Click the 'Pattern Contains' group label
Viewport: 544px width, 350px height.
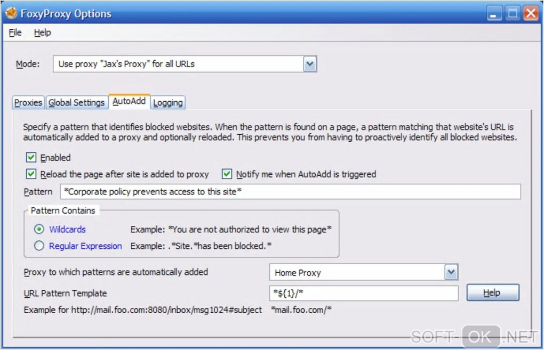point(63,210)
